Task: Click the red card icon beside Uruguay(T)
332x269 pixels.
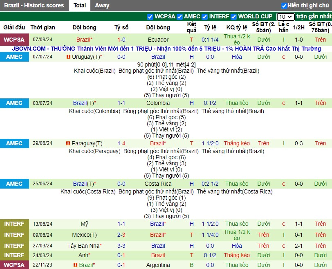Action: [68, 57]
